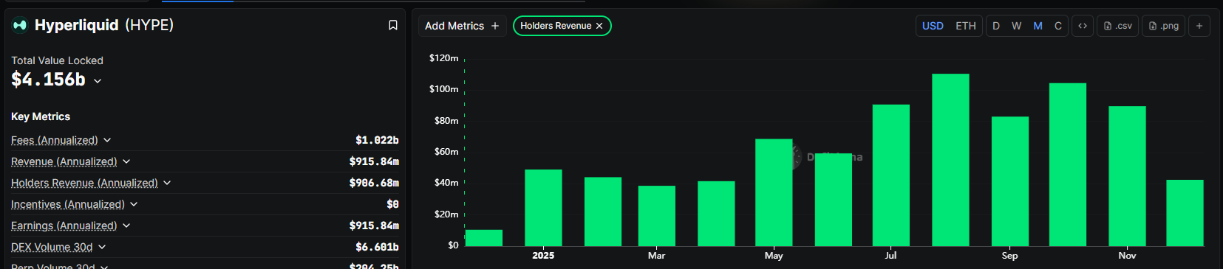Click the $120m y-axis label
Viewport: 1223px width, 269px height.
(x=443, y=58)
